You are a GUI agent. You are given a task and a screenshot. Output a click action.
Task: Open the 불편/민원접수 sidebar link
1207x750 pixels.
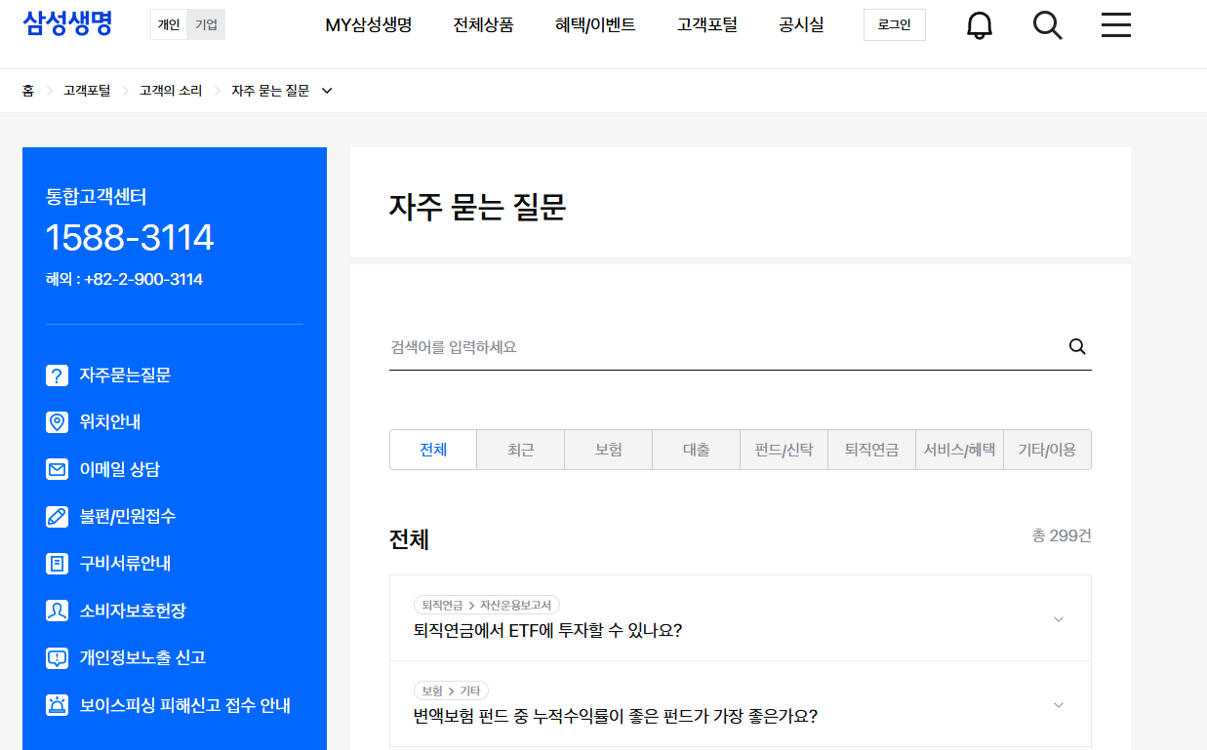coord(128,517)
